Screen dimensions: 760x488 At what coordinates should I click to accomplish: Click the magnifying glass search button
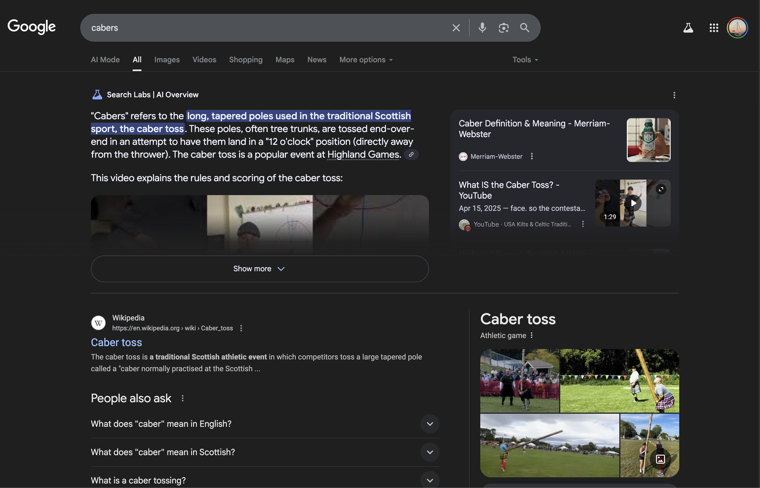[x=525, y=28]
